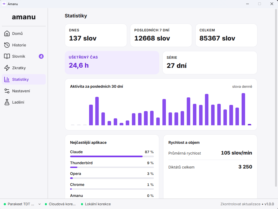Click Lokální korekce status entry
This screenshot has height=209, width=278.
click(96, 204)
